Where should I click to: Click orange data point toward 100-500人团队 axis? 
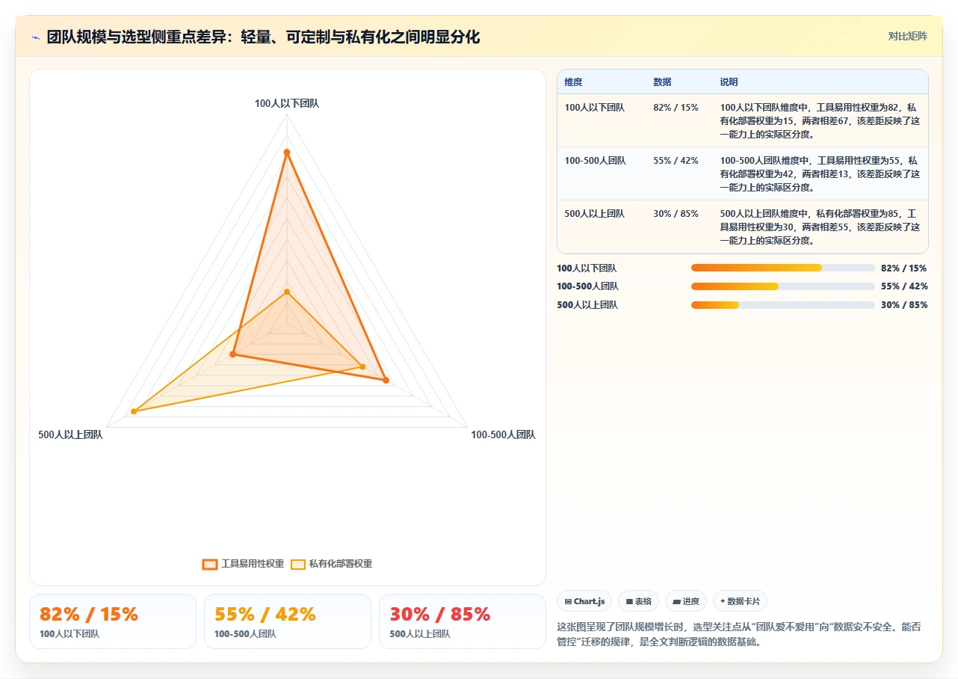click(386, 380)
